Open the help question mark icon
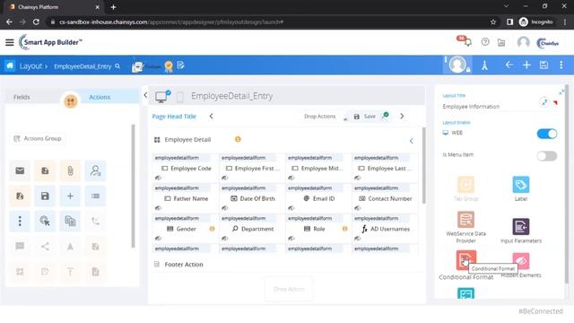 [x=485, y=42]
